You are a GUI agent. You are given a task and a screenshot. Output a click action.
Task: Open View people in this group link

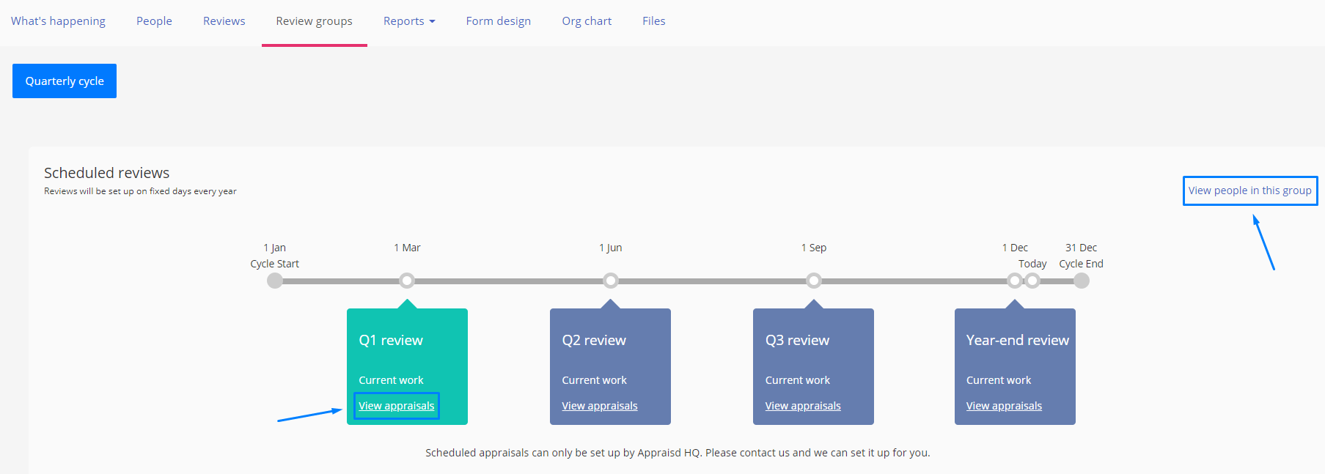pyautogui.click(x=1249, y=190)
